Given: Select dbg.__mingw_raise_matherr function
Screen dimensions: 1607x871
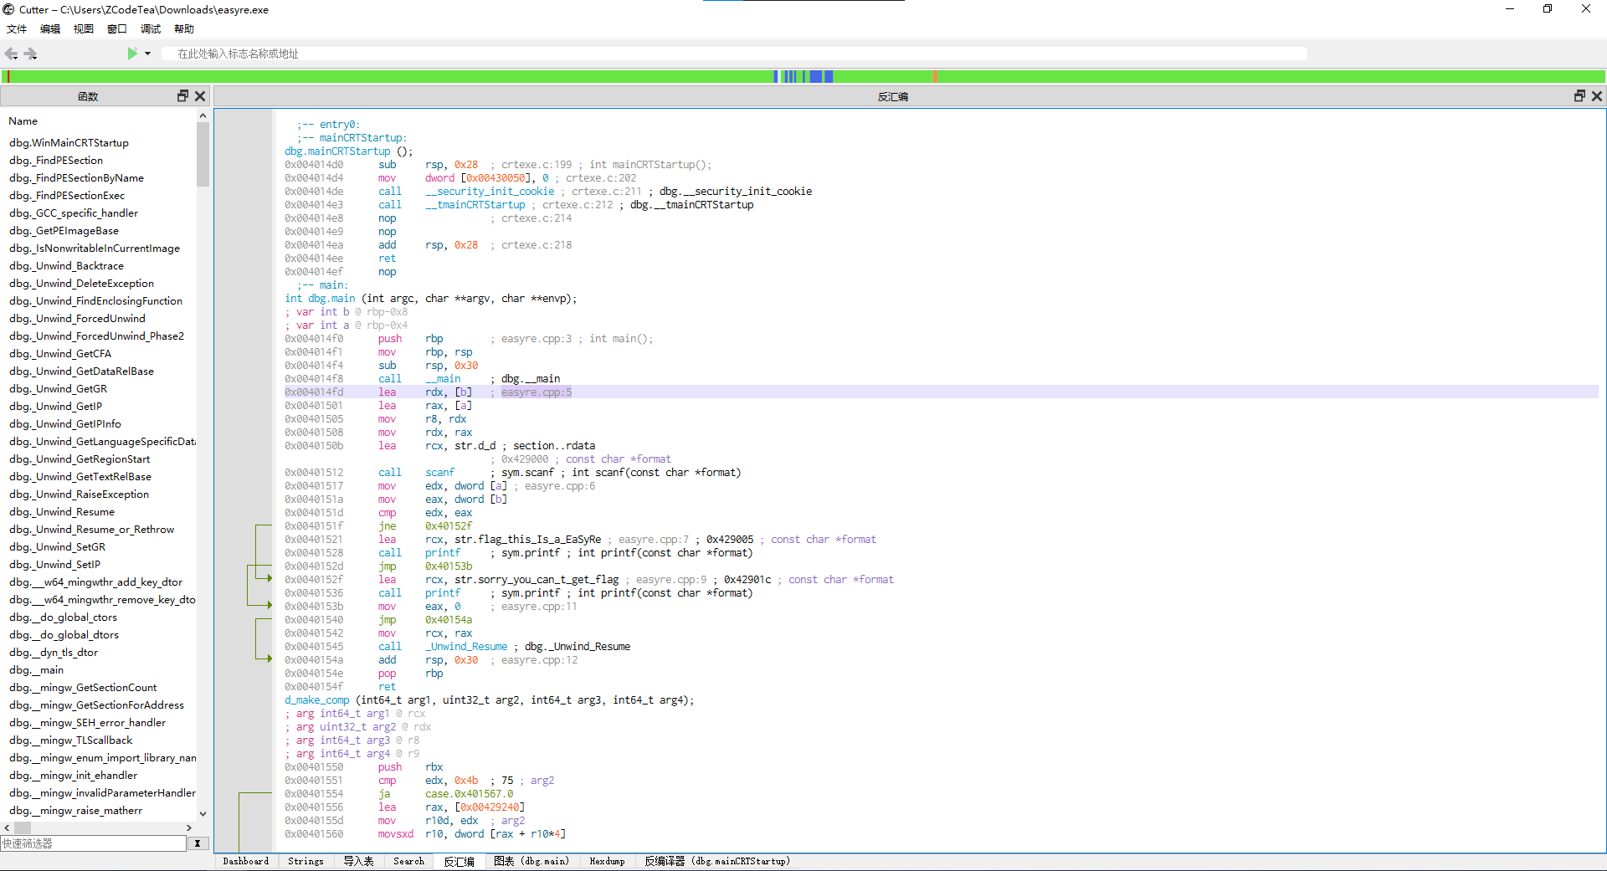Looking at the screenshot, I should (x=75, y=811).
